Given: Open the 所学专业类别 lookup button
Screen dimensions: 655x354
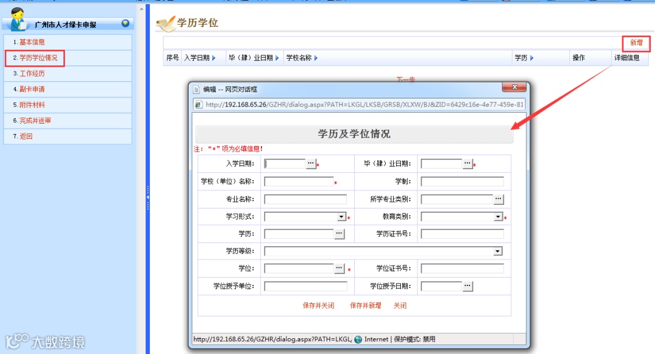Looking at the screenshot, I should 499,199.
